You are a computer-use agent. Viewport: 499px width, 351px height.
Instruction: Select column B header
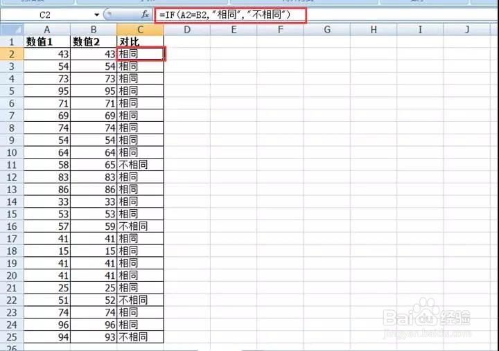(x=94, y=30)
